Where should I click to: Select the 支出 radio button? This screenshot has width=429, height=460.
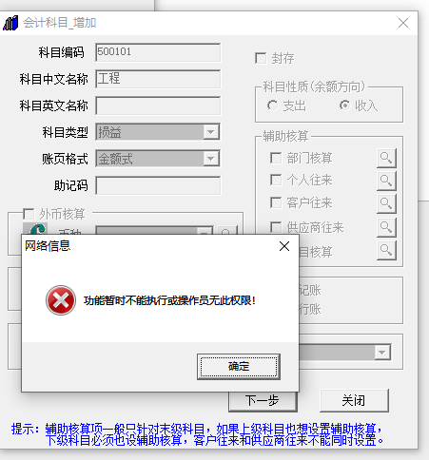pyautogui.click(x=272, y=105)
